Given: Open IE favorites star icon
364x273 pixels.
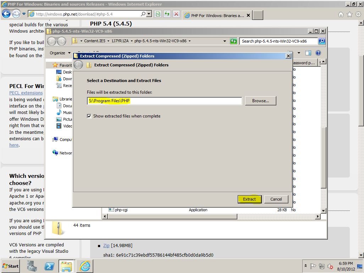Looking at the screenshot, I should click(349, 15).
